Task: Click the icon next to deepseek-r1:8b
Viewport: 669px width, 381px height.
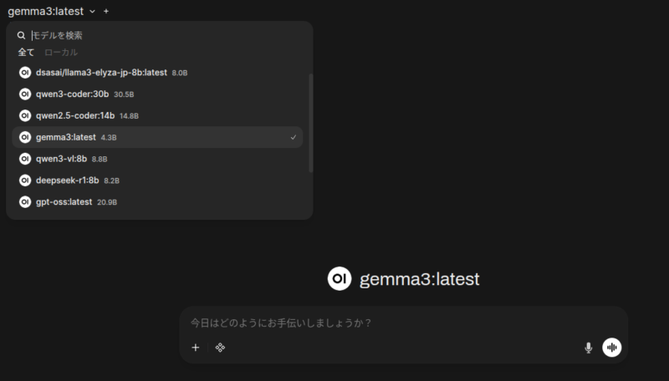Action: point(25,180)
